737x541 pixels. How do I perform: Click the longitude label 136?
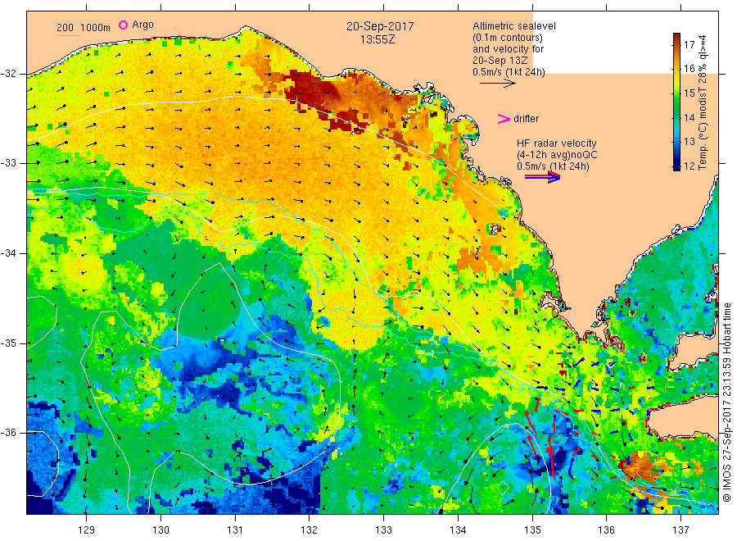coord(606,530)
